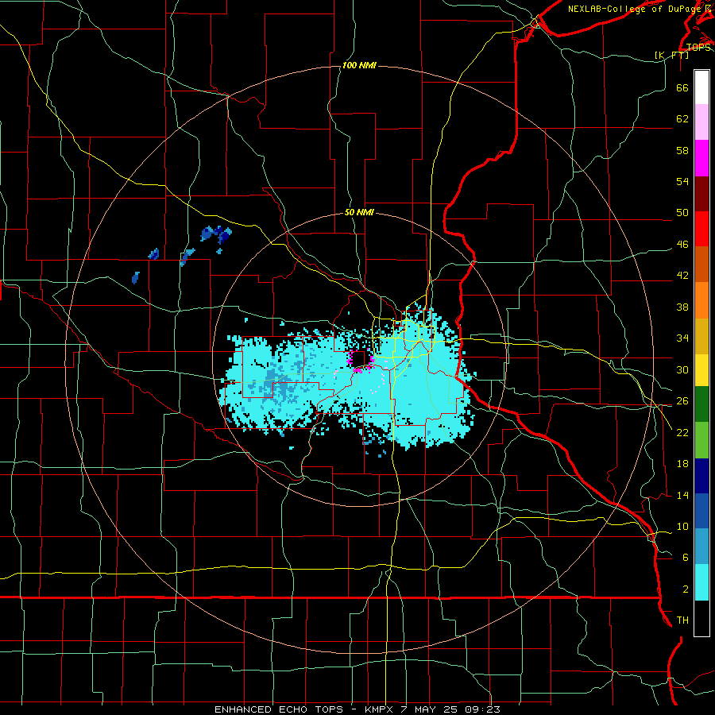Image resolution: width=715 pixels, height=715 pixels.
Task: Click the '30' legend value
Action: click(682, 369)
